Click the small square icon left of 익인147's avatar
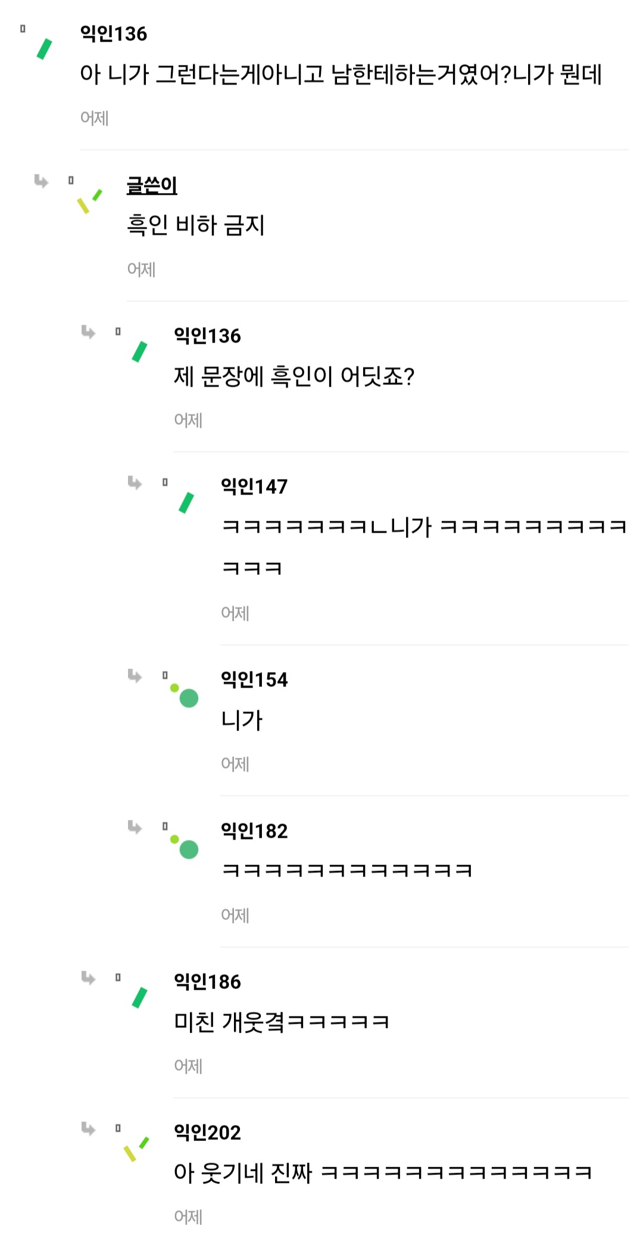Viewport: 643px width, 1244px height. tap(165, 482)
